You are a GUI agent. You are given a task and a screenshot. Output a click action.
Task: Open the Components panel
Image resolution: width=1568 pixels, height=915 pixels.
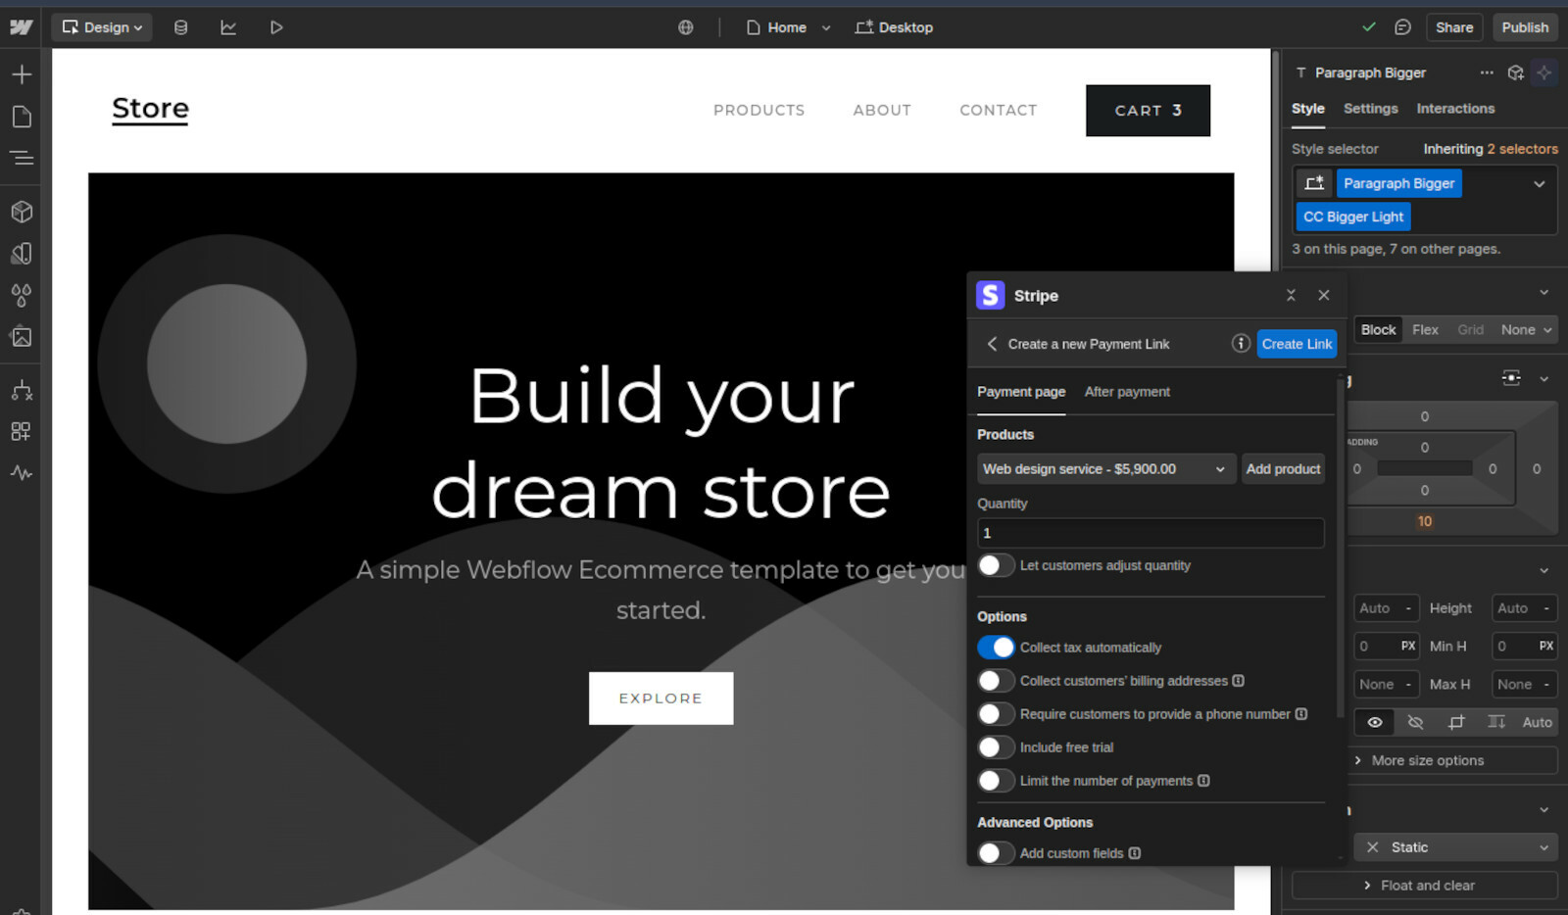22,211
